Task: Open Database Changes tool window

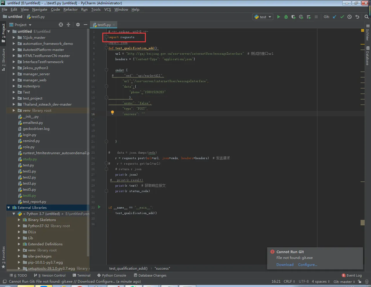Action: 150,275
